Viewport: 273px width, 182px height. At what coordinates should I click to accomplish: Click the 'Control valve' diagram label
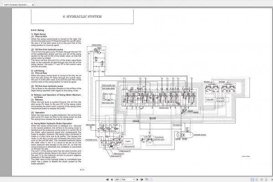[164, 108]
